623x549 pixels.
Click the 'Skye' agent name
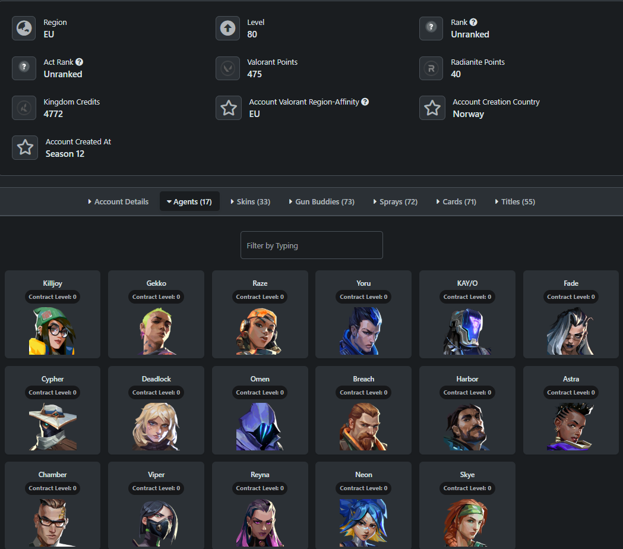[x=467, y=475]
